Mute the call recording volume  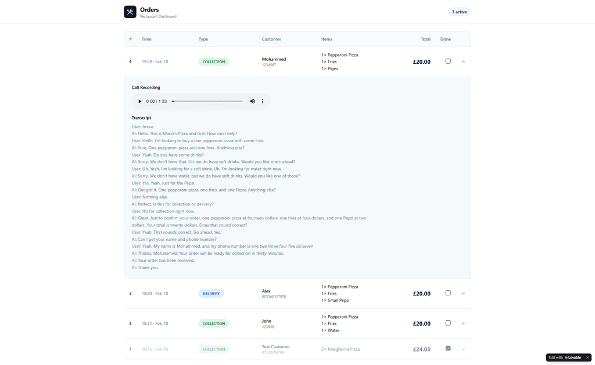pyautogui.click(x=252, y=101)
